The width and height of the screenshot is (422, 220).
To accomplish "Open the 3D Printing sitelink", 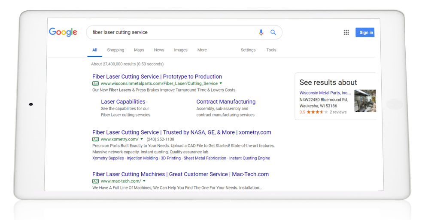I will click(x=170, y=158).
